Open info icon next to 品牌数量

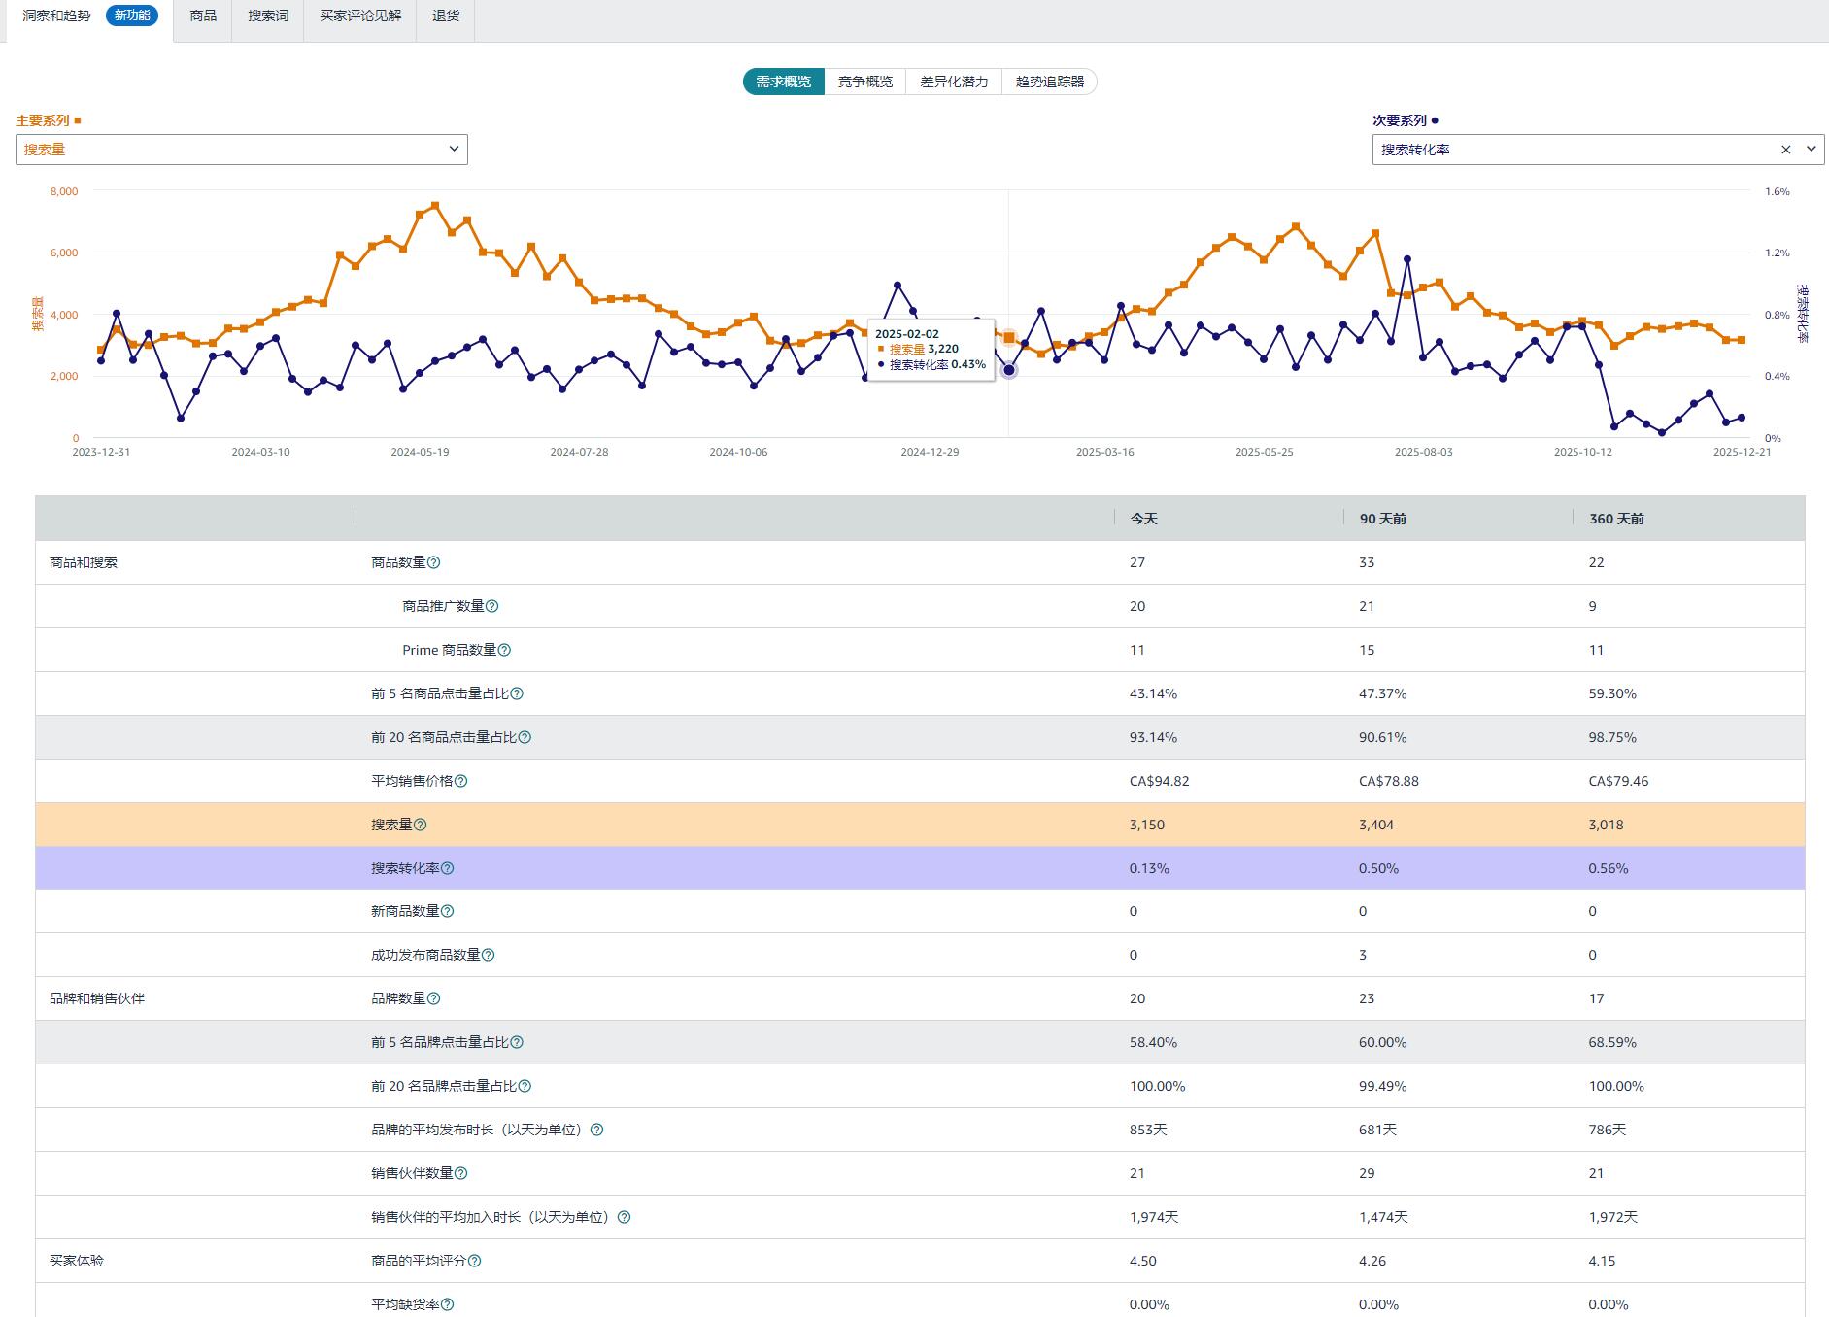[x=434, y=998]
